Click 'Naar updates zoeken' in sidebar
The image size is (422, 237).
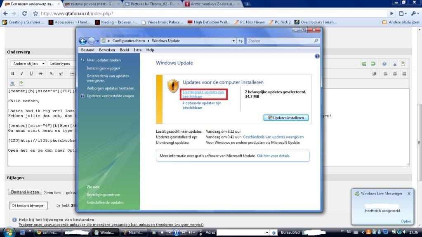click(104, 60)
